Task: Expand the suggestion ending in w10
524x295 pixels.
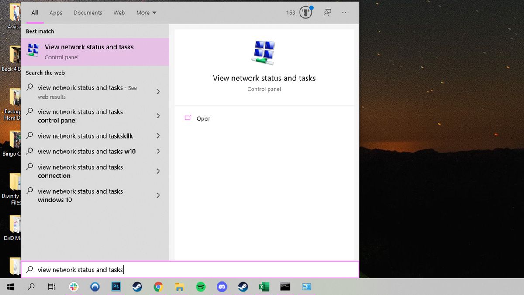Action: (x=158, y=151)
